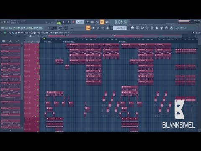The image size is (201, 151).
Task: Arm recording with the record button
Action: click(73, 22)
